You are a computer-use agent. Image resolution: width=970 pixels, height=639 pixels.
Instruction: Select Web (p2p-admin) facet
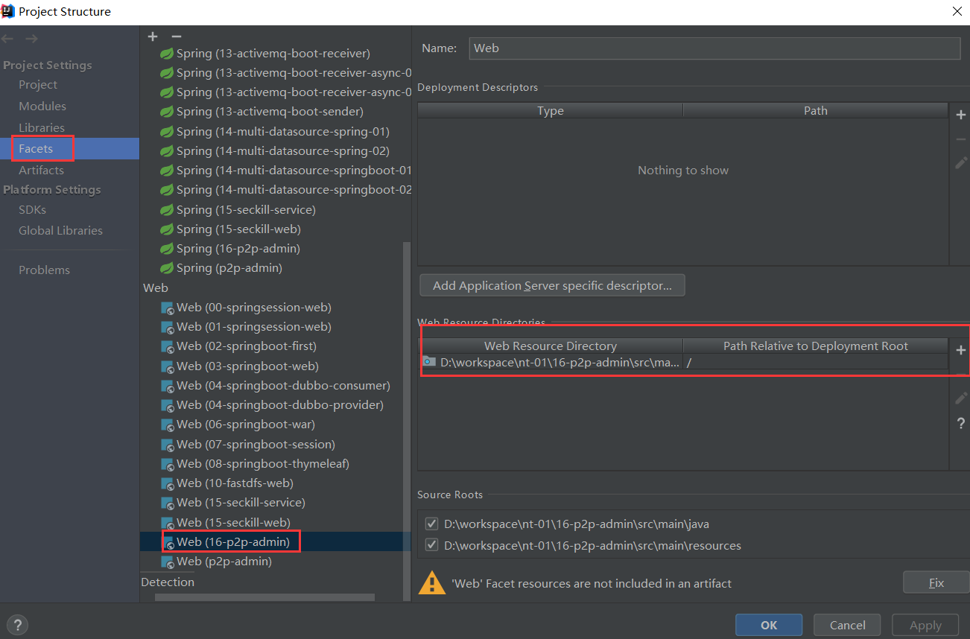point(224,562)
